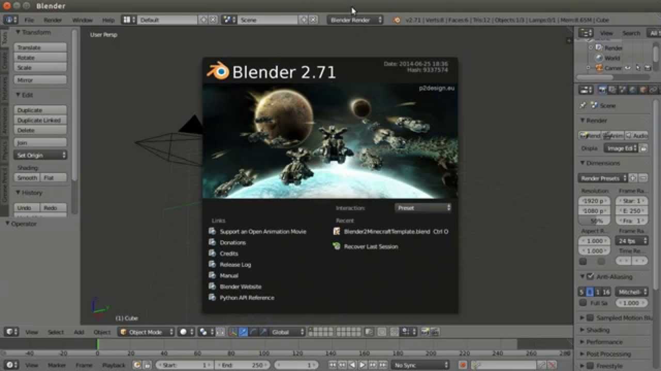Toggle Sampled Motion Blur checkbox
Image resolution: width=661 pixels, height=371 pixels.
[x=590, y=318]
